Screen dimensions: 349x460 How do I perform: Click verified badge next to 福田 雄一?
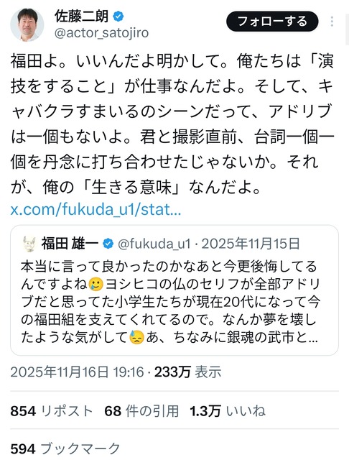[108, 244]
